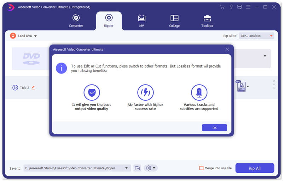Open the MV tab
283x181 pixels.
pos(141,21)
